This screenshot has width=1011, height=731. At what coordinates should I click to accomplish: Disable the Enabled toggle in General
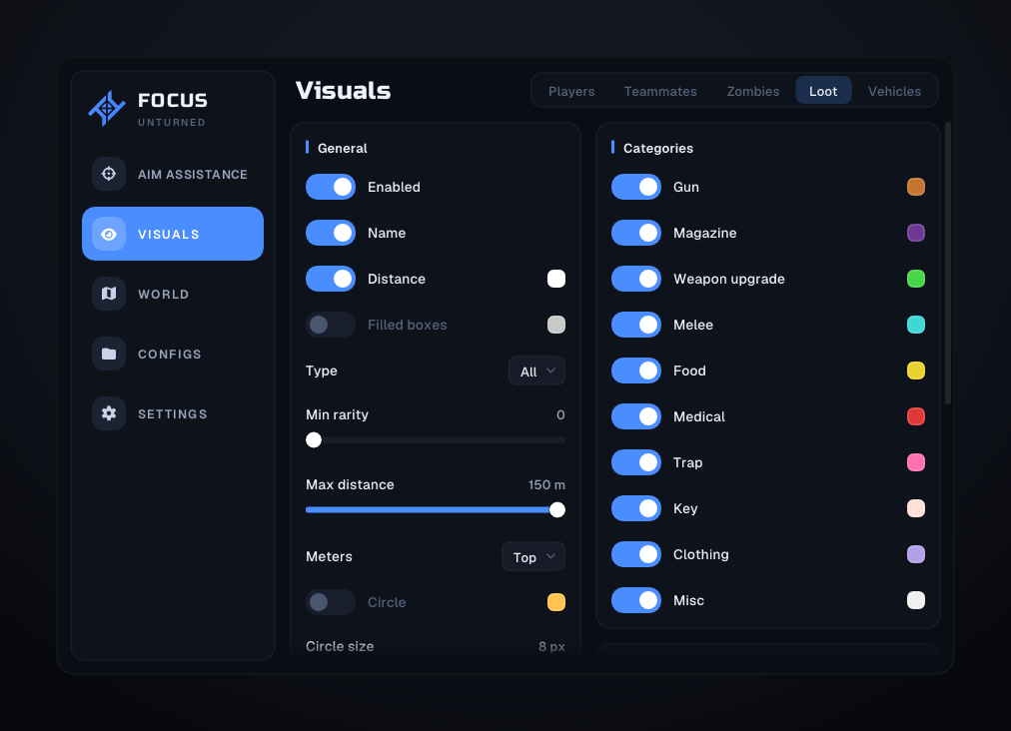331,187
